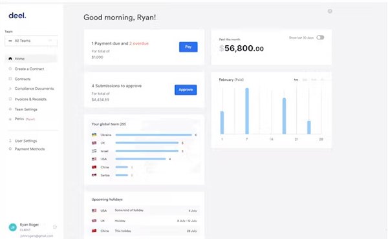Click the Serbia flag icon
Viewport: 388px width, 239px height.
94,175
